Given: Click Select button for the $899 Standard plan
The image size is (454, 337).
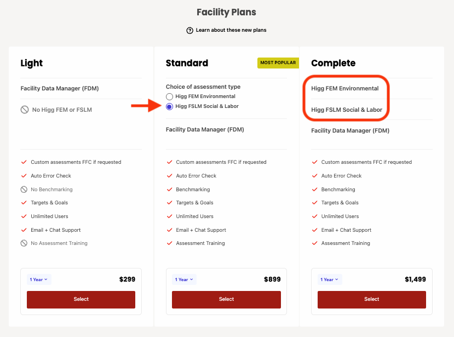Looking at the screenshot, I should click(226, 299).
